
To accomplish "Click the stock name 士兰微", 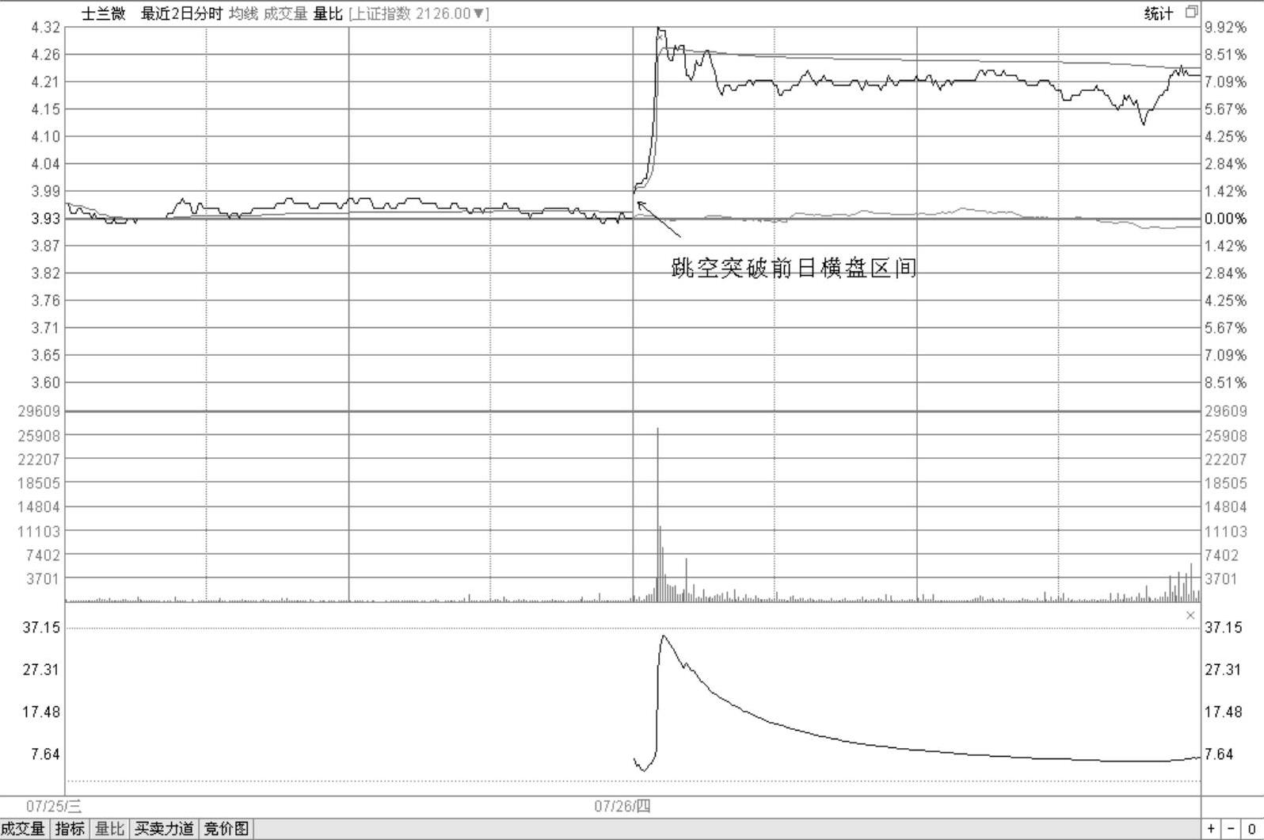I will pyautogui.click(x=104, y=13).
